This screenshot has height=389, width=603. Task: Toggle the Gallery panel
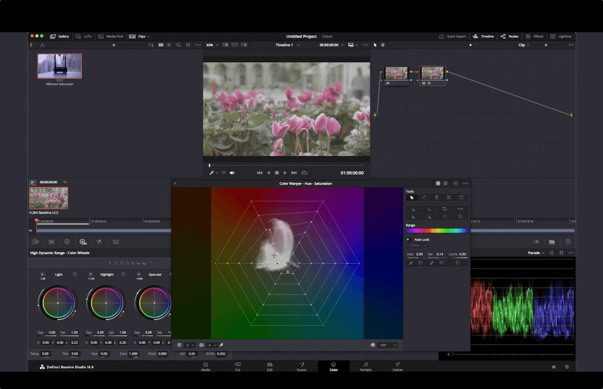60,36
